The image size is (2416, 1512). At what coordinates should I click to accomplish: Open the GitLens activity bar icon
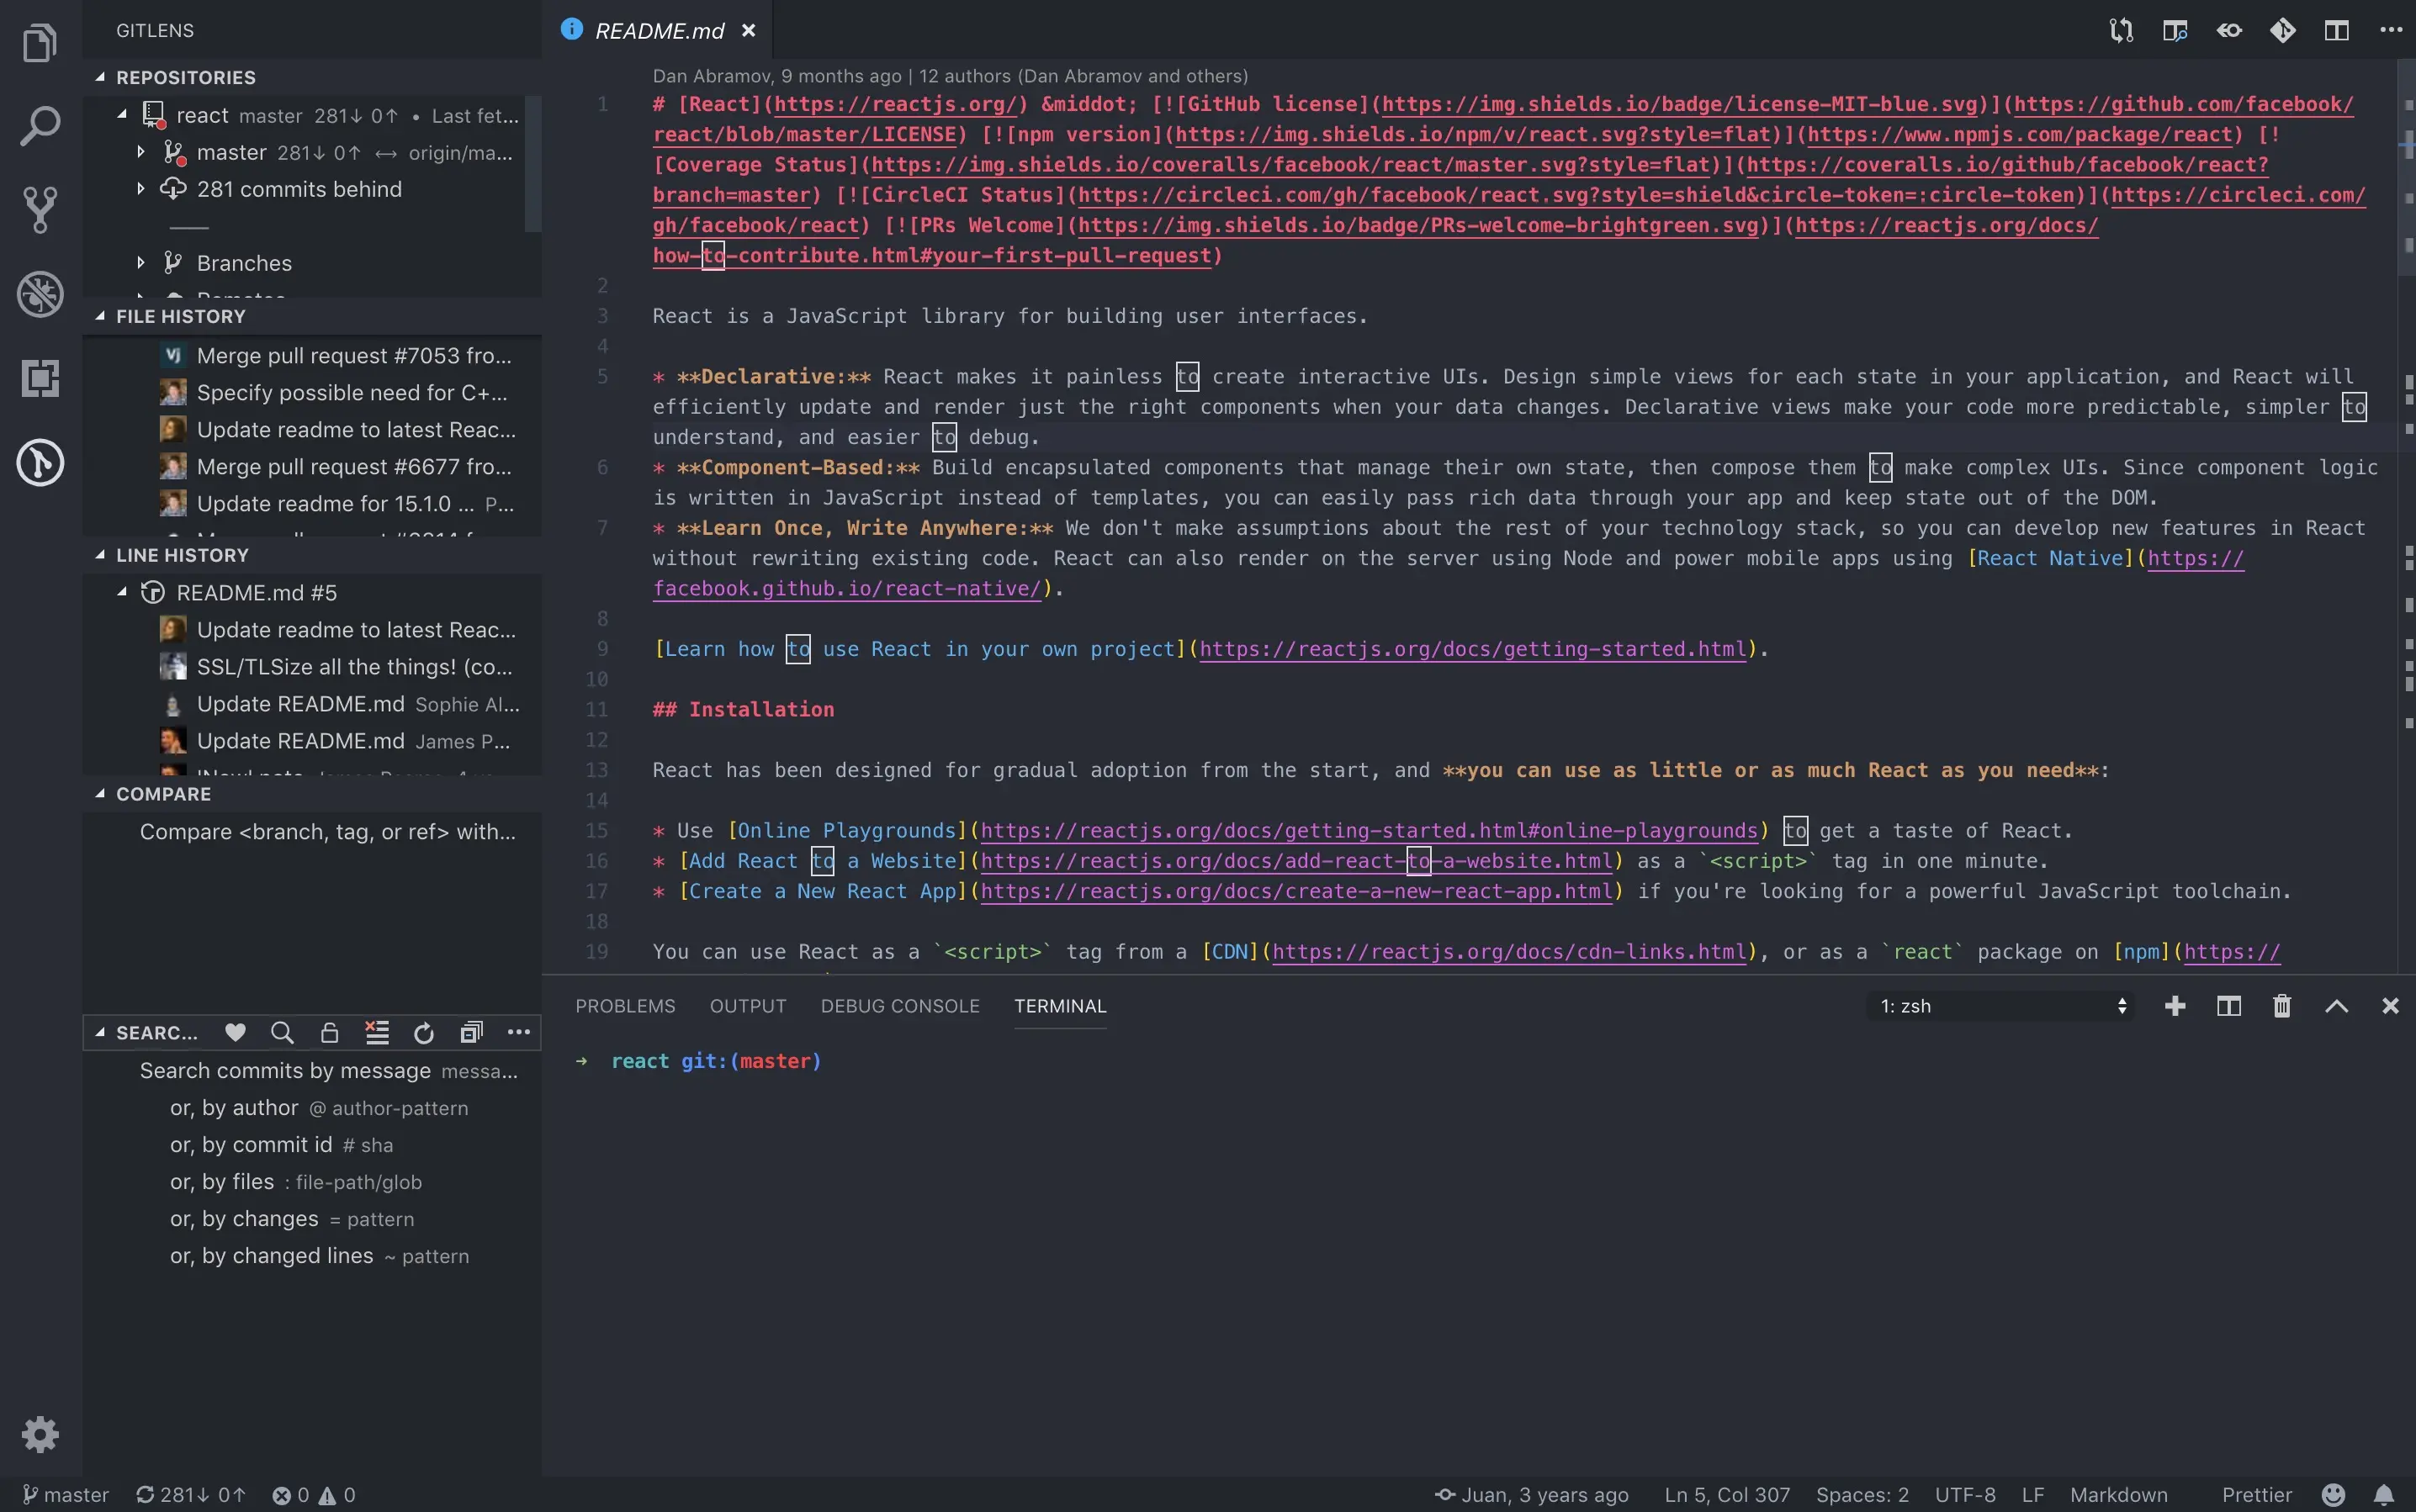pos(40,463)
